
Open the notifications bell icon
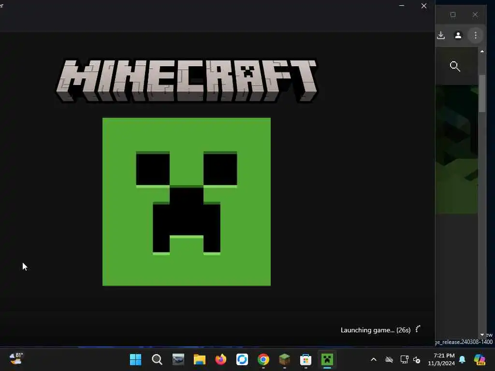click(x=462, y=359)
